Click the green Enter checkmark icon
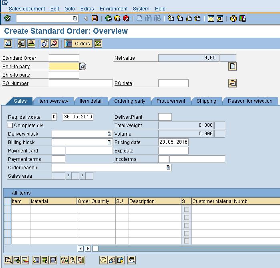The width and height of the screenshot is (280, 268). [8, 18]
